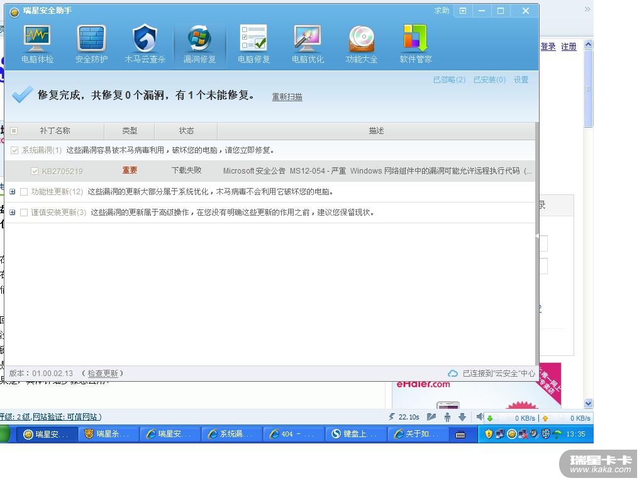
Task: Click the 描述 column header
Action: coord(376,131)
